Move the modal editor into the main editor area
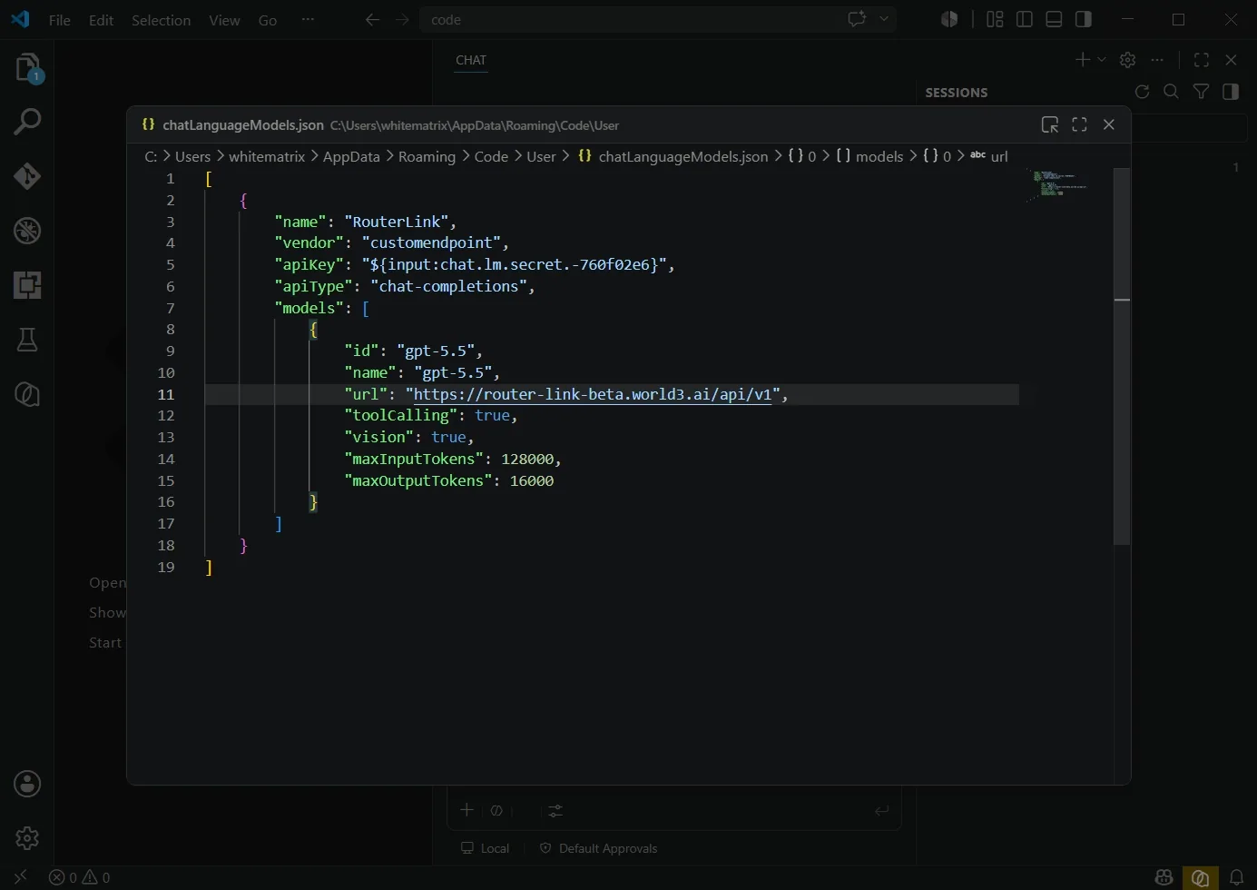The height and width of the screenshot is (890, 1257). coord(1050,124)
